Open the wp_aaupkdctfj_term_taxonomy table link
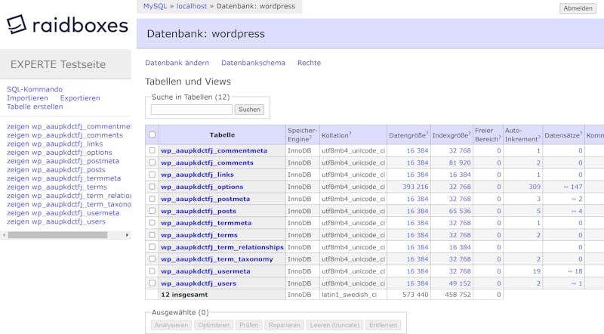Viewport: 604px width, 334px height. 217,259
